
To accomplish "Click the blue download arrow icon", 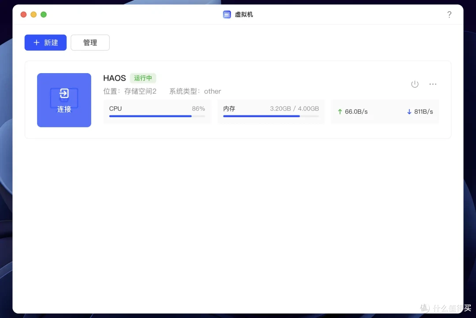I will pos(409,112).
